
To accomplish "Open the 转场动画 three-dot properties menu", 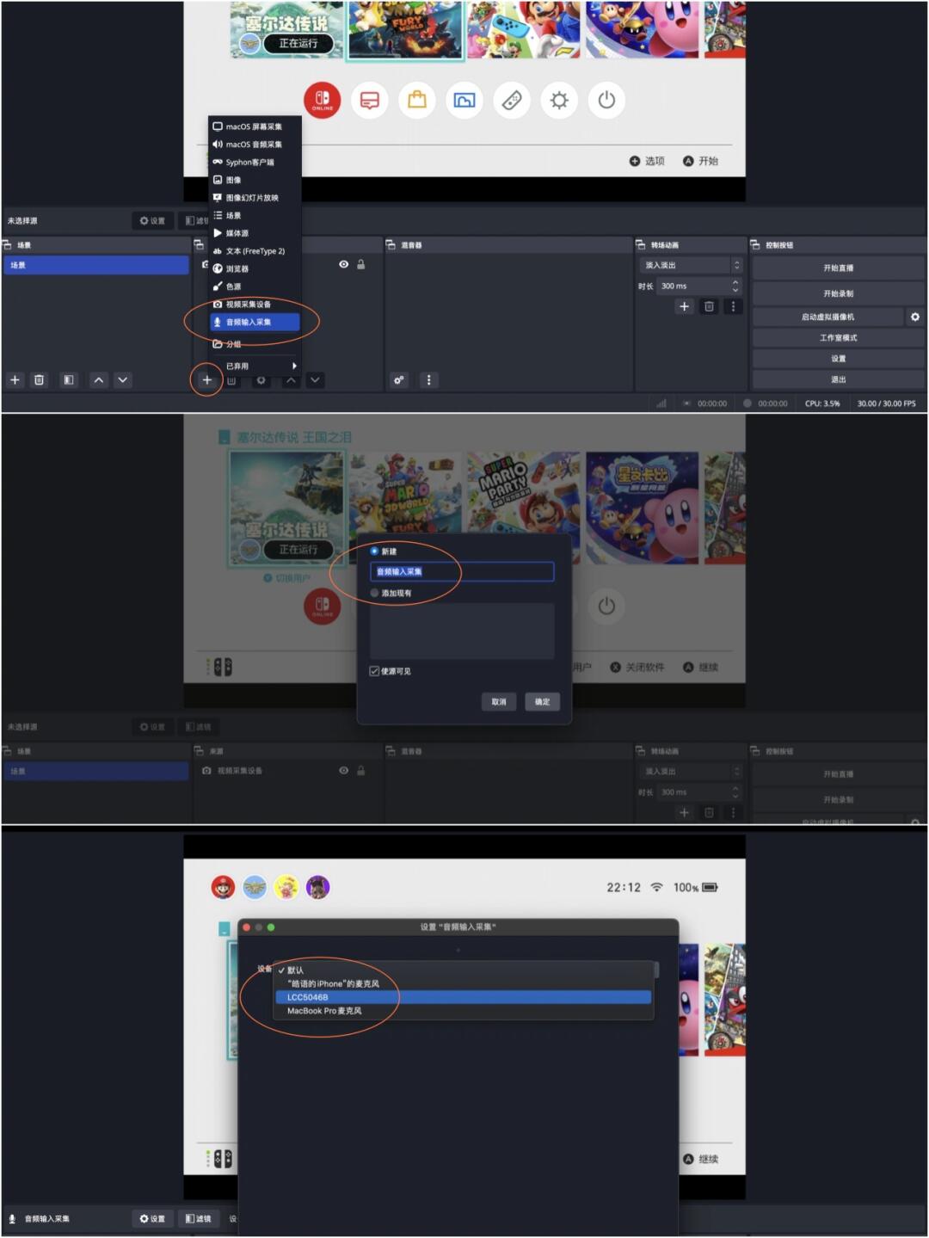I will 733,306.
